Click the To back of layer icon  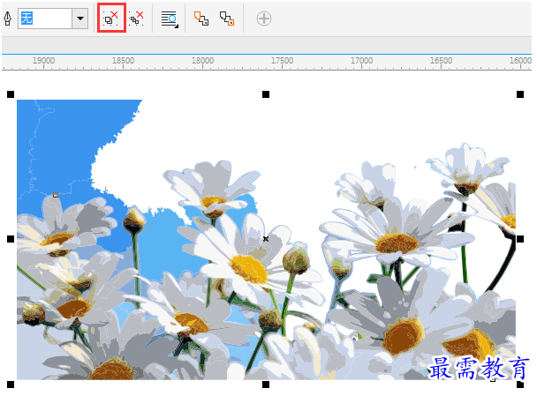point(227,19)
